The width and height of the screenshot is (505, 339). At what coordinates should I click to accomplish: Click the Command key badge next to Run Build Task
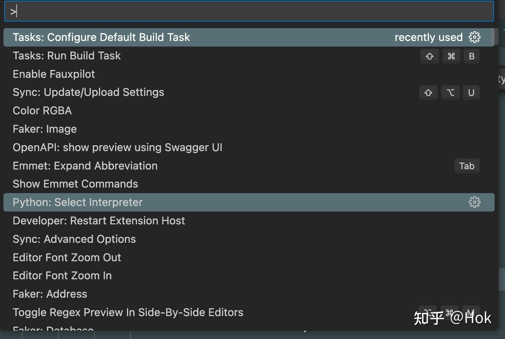[x=451, y=56]
